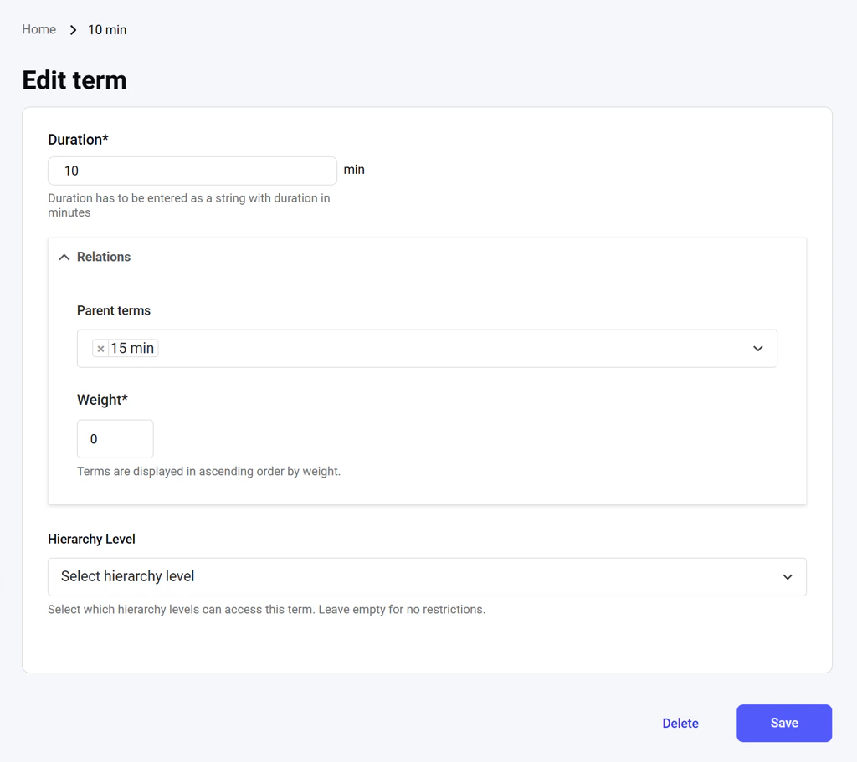
Task: Click the Relations section heading
Action: point(104,257)
